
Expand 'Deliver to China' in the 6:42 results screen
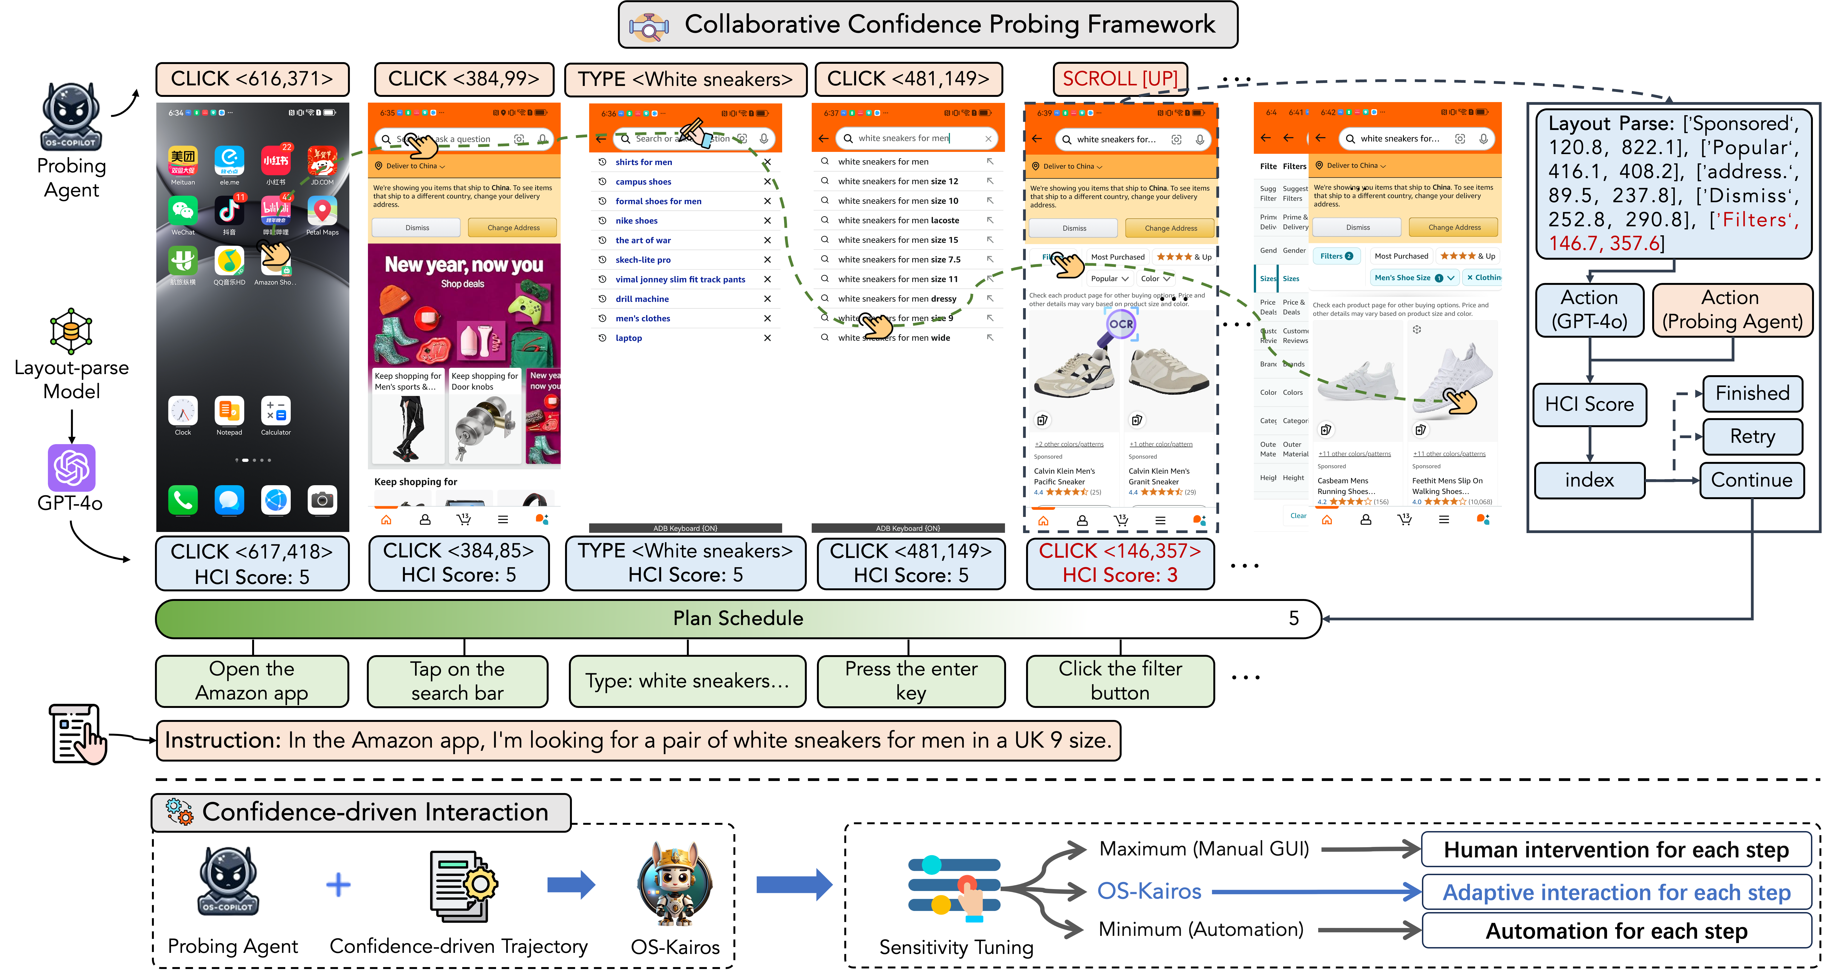pos(1351,166)
